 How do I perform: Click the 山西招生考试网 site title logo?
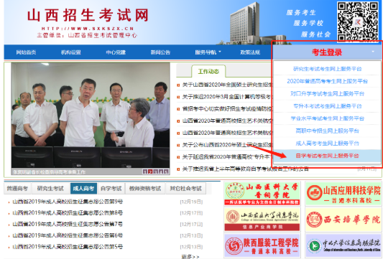click(88, 15)
